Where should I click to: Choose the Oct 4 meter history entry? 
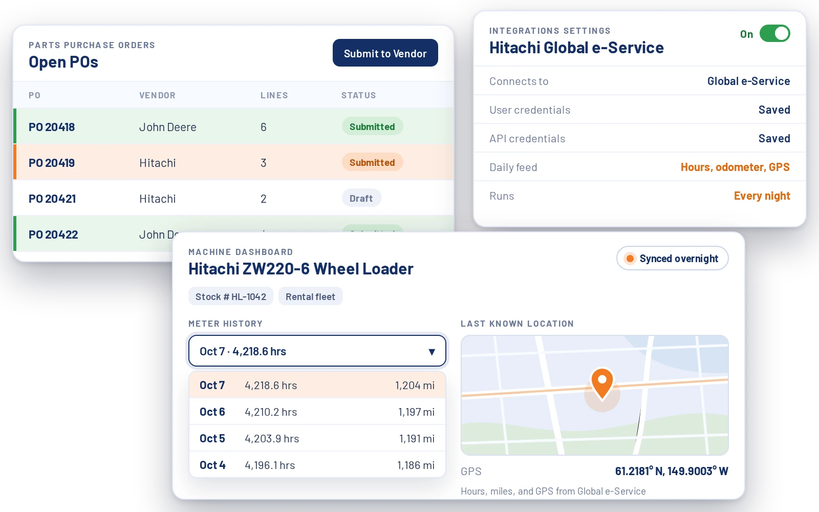(317, 465)
